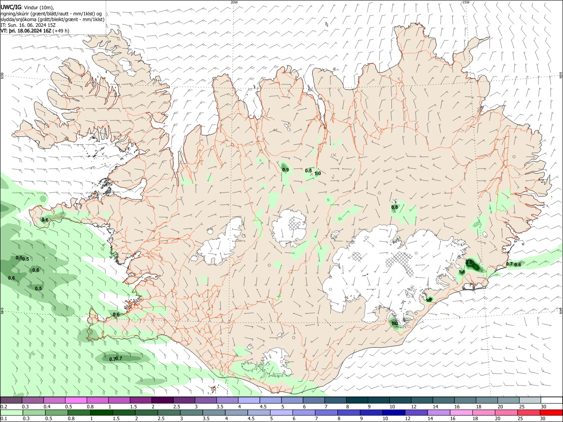Click the 15W longitude label
The image size is (563, 422).
466,2
